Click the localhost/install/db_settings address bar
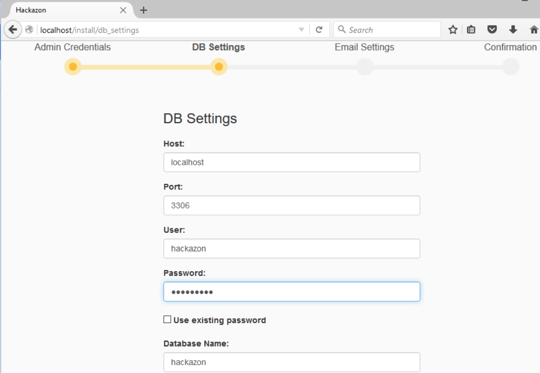 point(167,30)
